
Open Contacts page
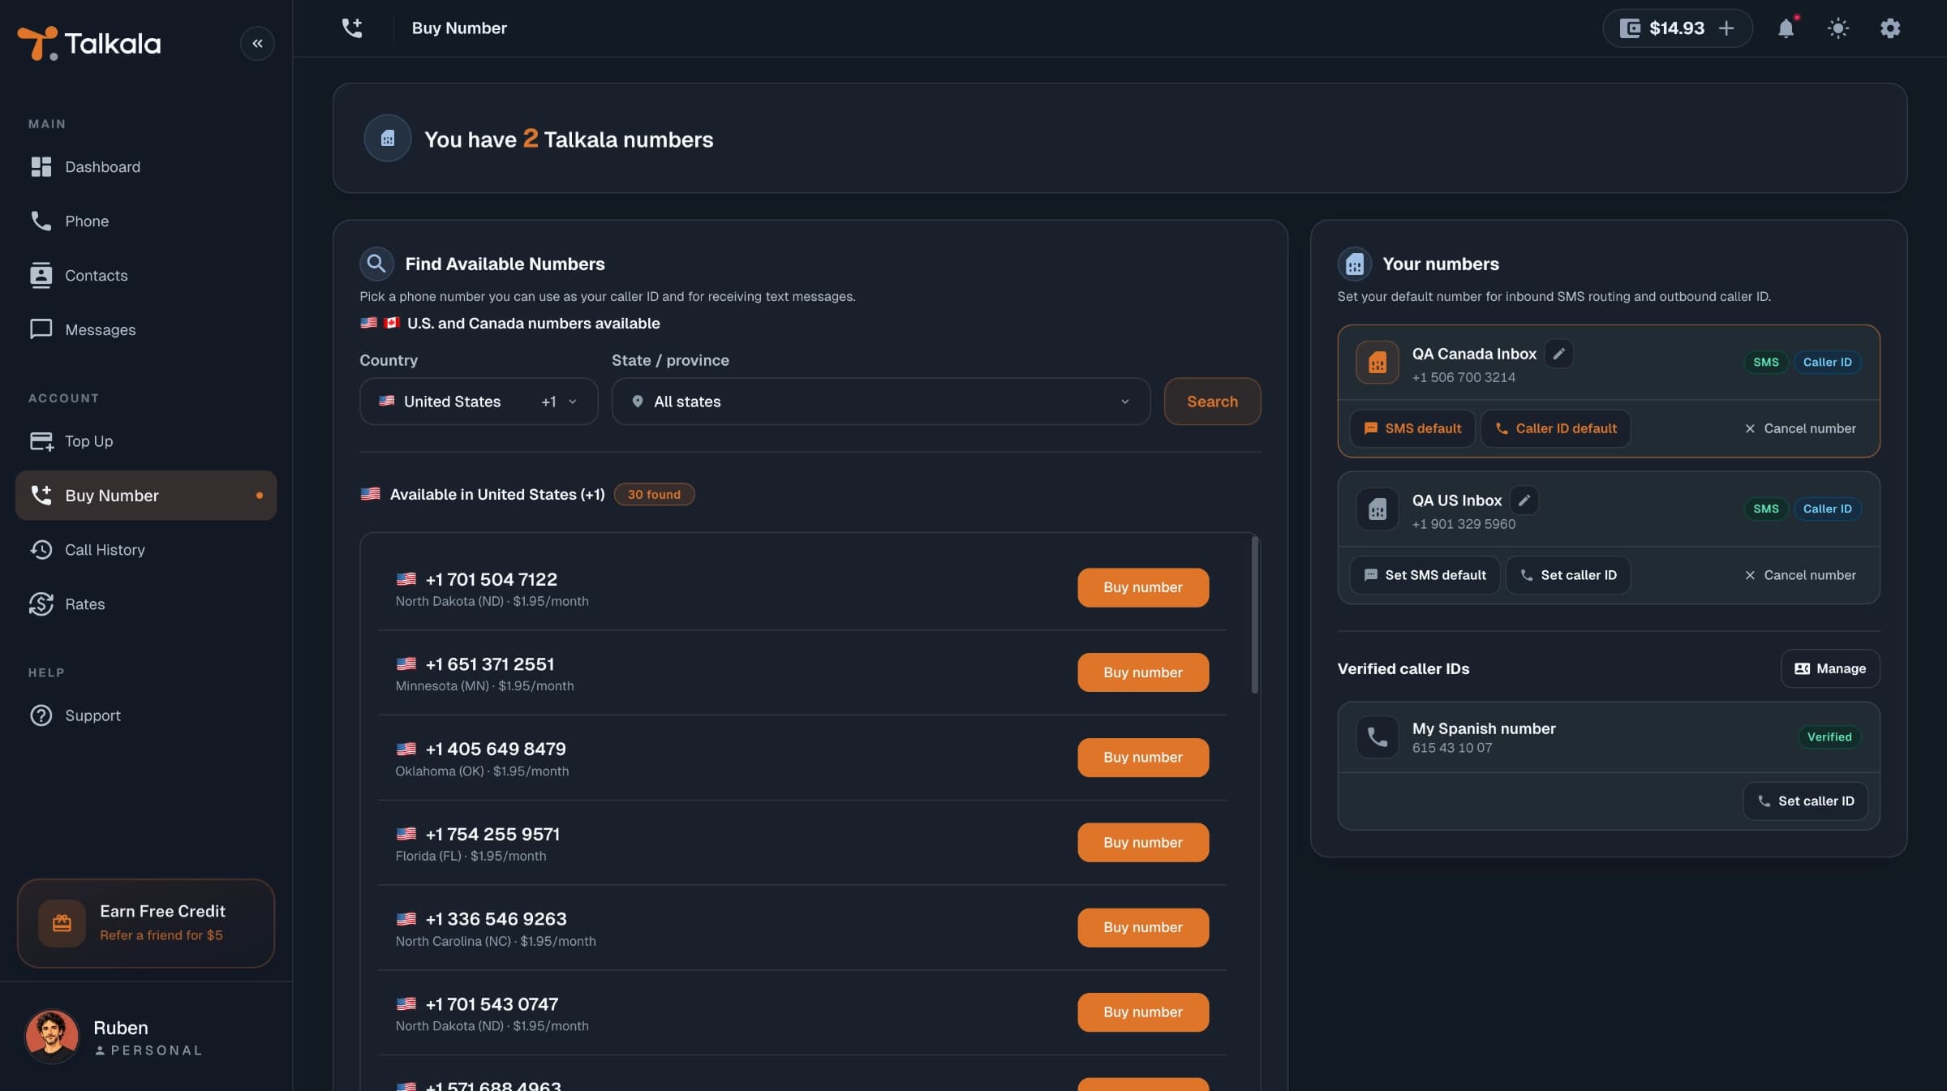click(146, 275)
